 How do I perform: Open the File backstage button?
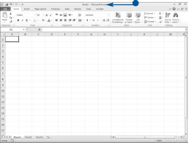pos(5,9)
